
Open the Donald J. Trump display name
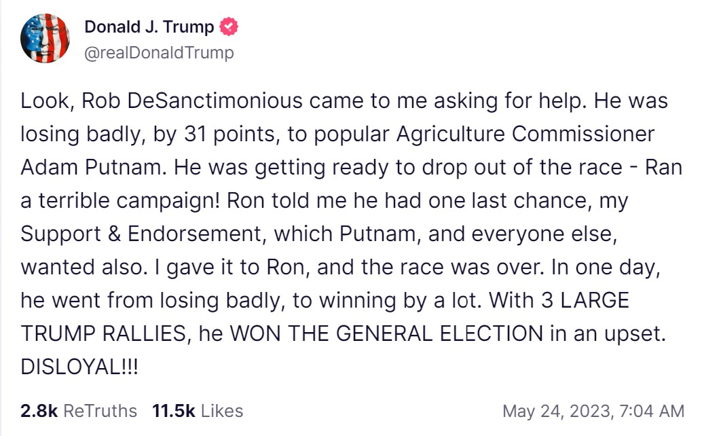149,27
